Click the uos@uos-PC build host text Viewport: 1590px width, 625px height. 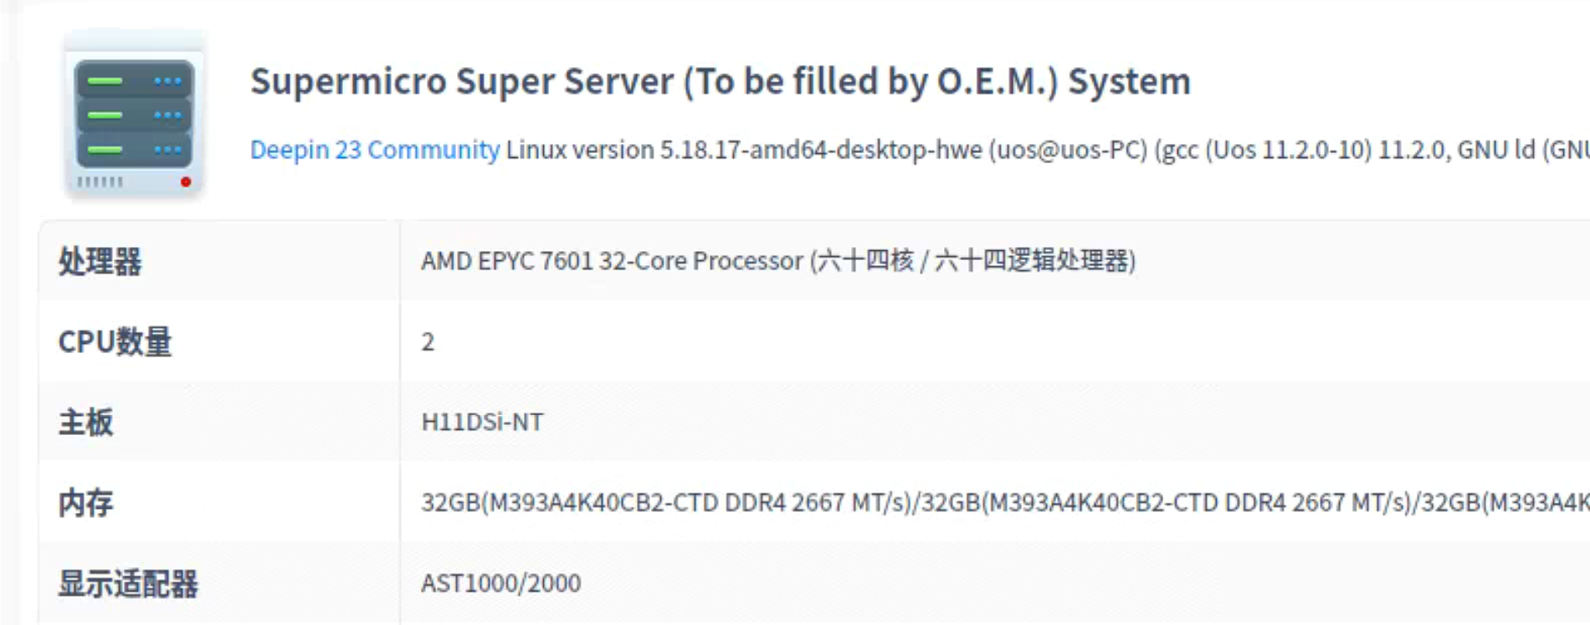click(x=1067, y=150)
